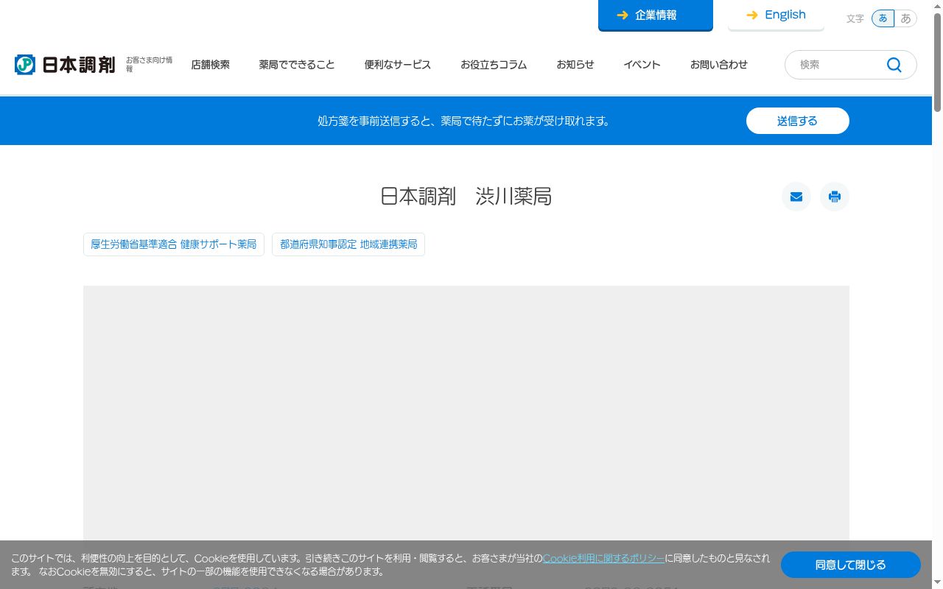This screenshot has height=589, width=943.
Task: Select the standard font size あ
Action: (x=883, y=18)
